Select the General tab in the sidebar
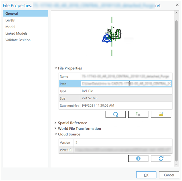This screenshot has height=181, width=182. [25, 13]
